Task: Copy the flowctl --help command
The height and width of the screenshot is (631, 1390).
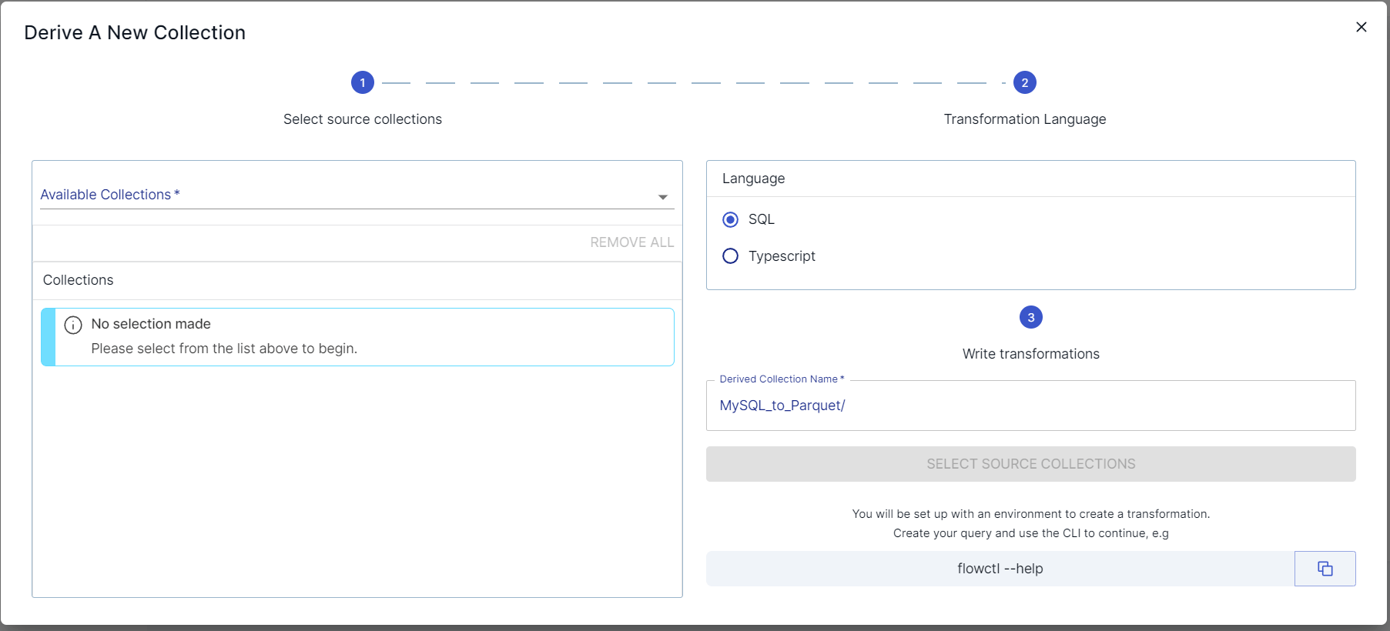Action: tap(1325, 569)
